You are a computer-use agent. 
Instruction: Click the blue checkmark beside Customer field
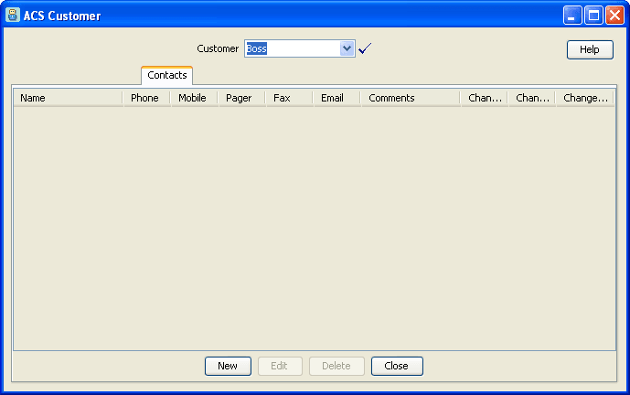coord(365,48)
